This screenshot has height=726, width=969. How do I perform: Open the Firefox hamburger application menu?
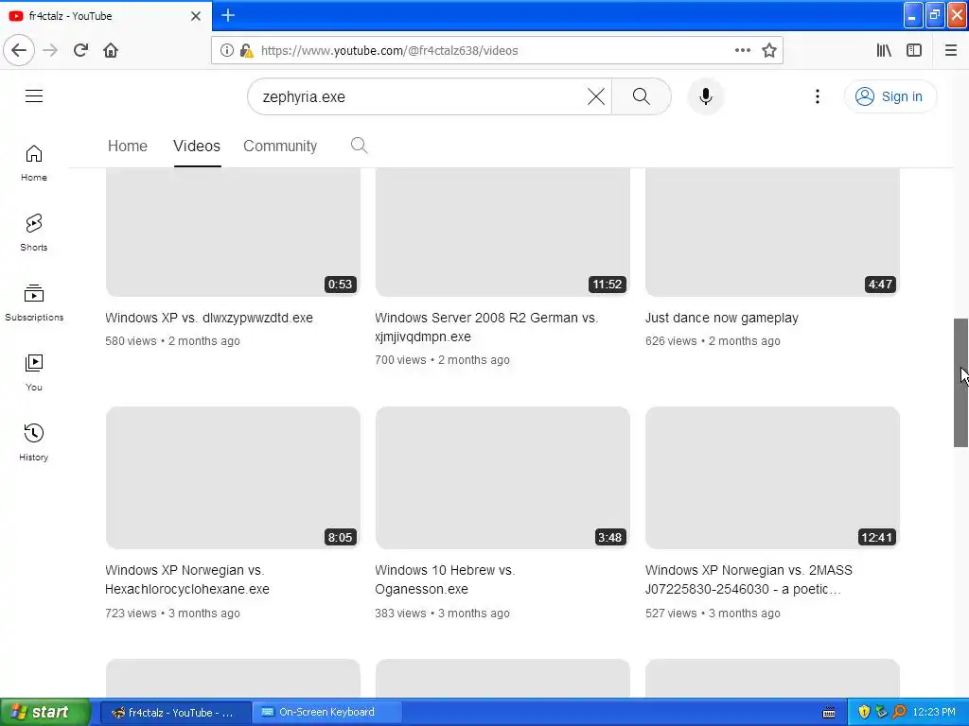[x=951, y=51]
